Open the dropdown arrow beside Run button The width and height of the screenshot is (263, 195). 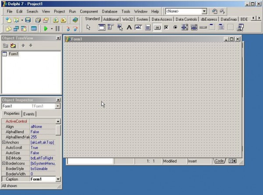click(x=52, y=29)
